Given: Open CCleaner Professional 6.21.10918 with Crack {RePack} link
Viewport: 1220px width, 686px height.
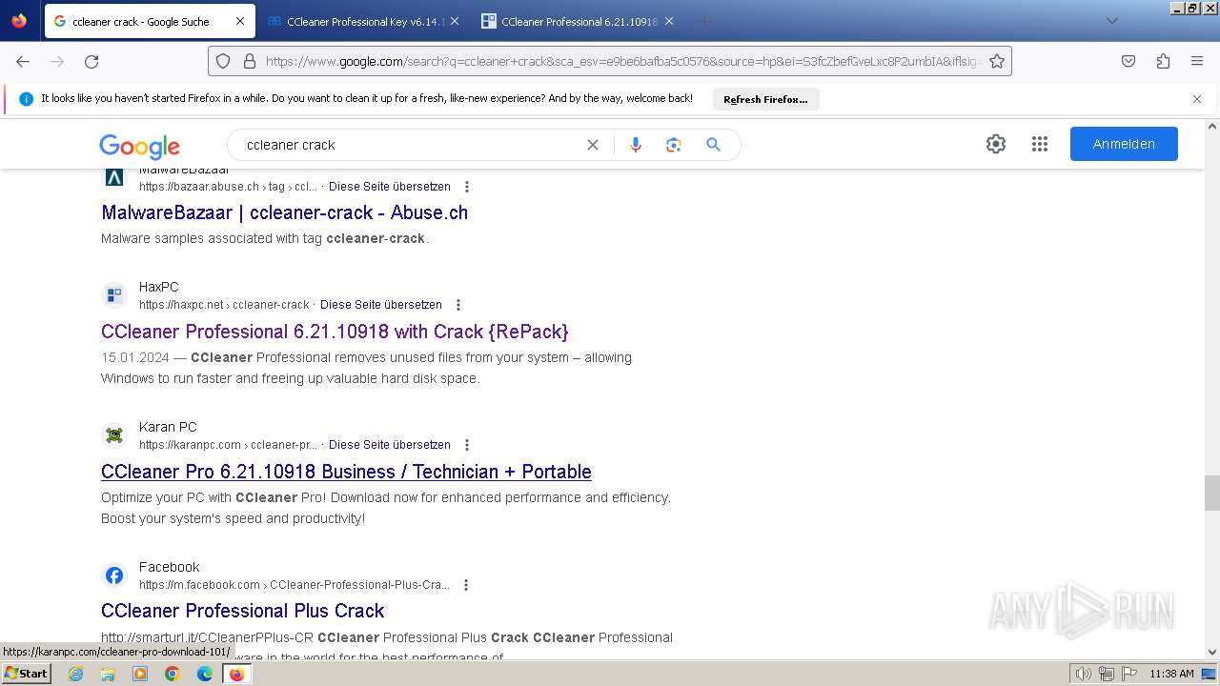Looking at the screenshot, I should point(335,332).
